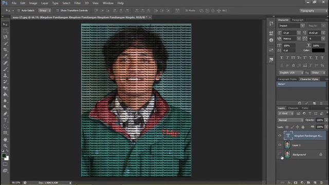Image resolution: width=329 pixels, height=185 pixels.
Task: Open the Typography workspace dropdown
Action: click(x=313, y=11)
